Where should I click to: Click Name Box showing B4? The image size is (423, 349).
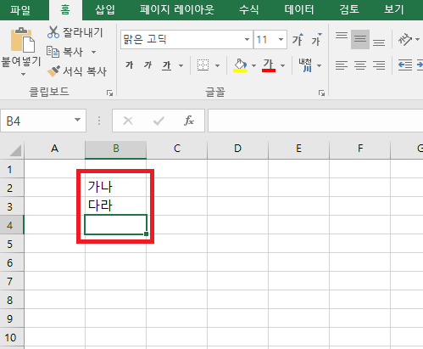pos(36,121)
